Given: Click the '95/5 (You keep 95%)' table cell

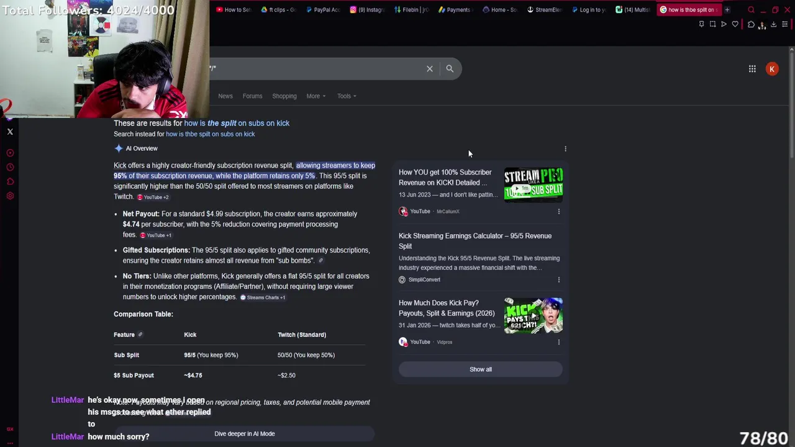Looking at the screenshot, I should coord(211,355).
